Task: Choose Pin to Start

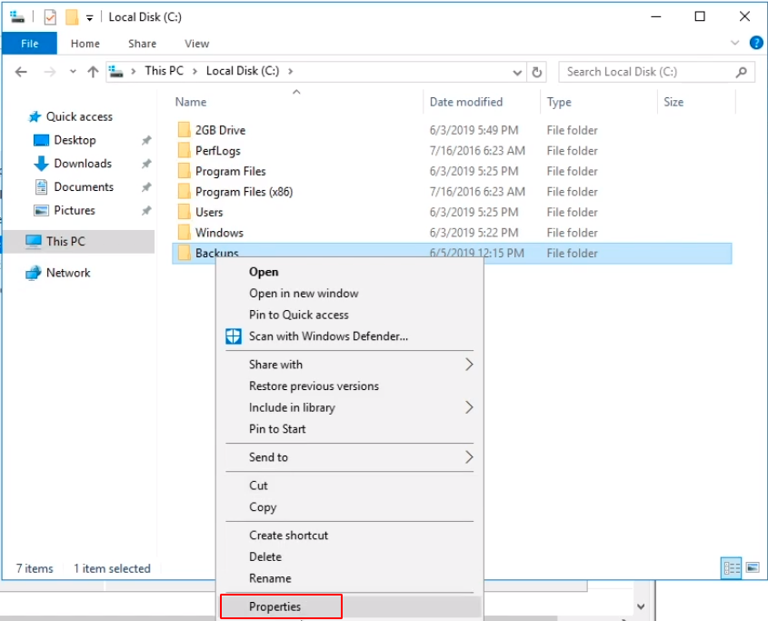Action: [x=350, y=429]
